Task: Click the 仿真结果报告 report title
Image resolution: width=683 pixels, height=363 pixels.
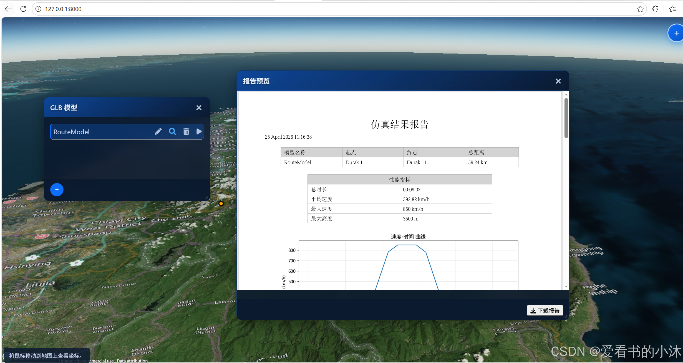Action: [400, 124]
